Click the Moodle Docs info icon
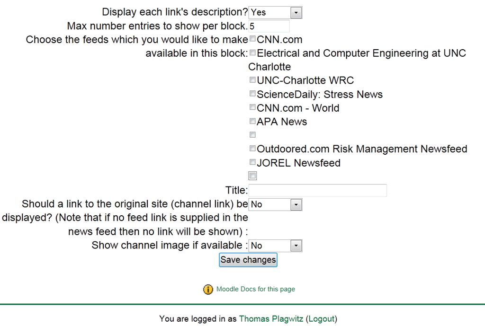Viewport: 485px width, 326px height. tap(208, 289)
